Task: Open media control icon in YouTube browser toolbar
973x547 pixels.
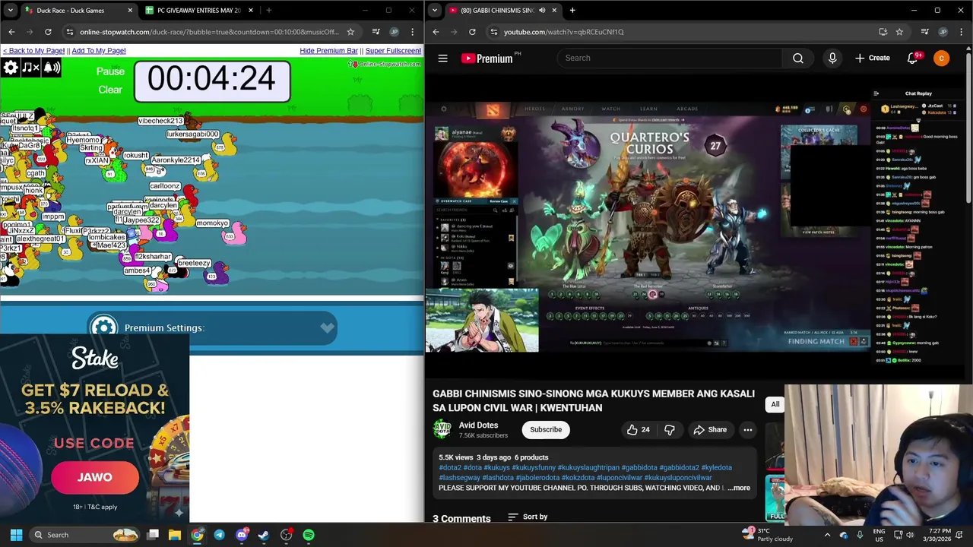Action: coord(924,32)
